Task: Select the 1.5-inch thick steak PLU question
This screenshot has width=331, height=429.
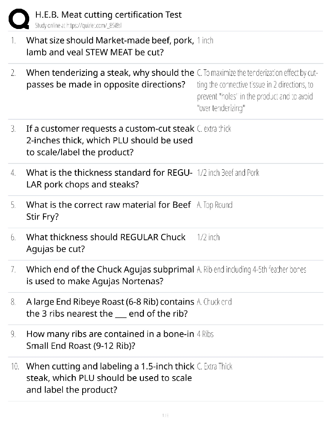Action: coord(110,378)
